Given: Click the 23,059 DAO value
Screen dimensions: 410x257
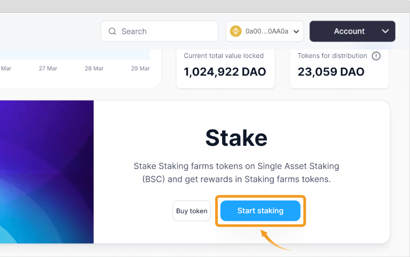Looking at the screenshot, I should tap(331, 72).
